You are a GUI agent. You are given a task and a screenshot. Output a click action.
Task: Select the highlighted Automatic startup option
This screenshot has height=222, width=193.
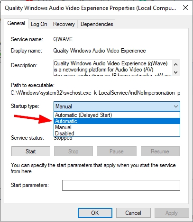click(x=117, y=121)
